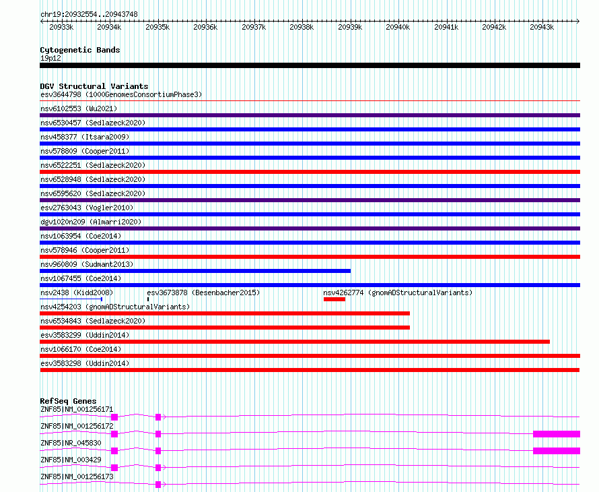Click the exon box of ZNF85|NM_001256173
This screenshot has height=492, width=599.
tap(158, 485)
